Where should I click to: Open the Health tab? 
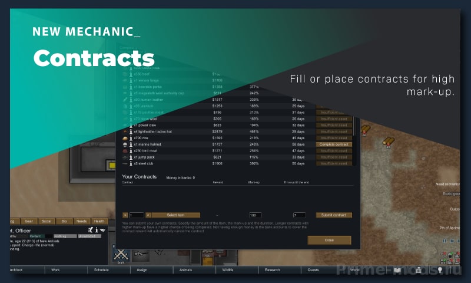(x=99, y=221)
